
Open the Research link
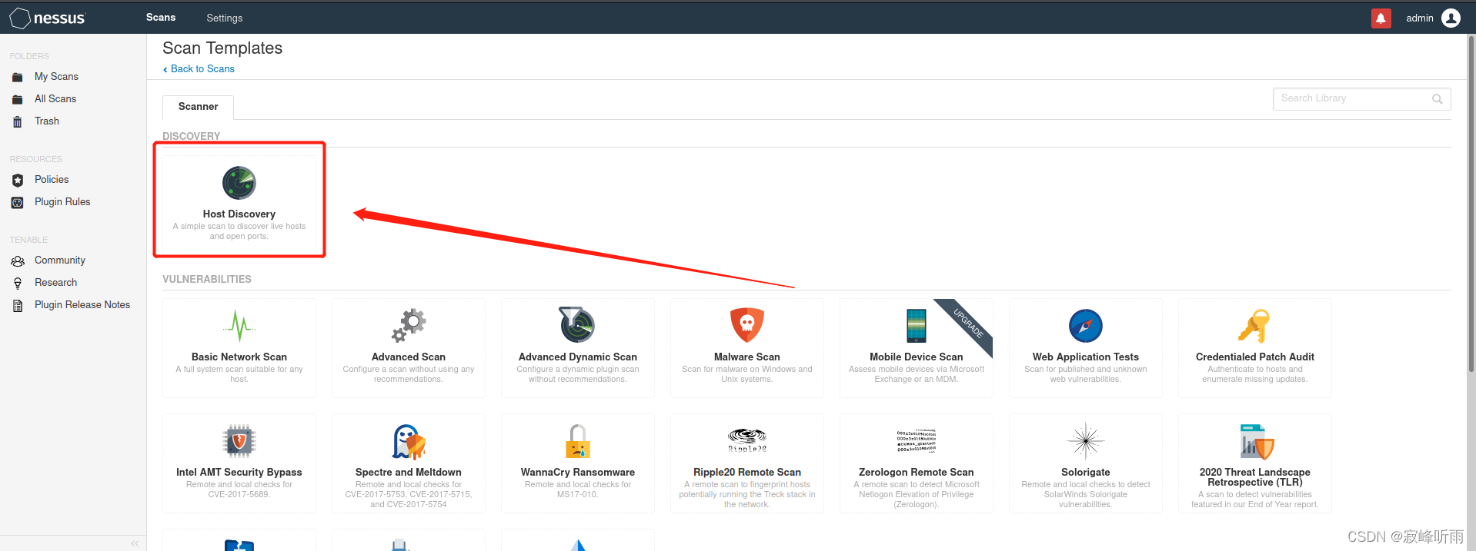[56, 283]
